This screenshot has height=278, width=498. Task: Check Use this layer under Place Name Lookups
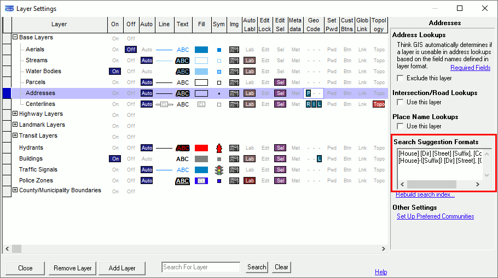(x=400, y=126)
